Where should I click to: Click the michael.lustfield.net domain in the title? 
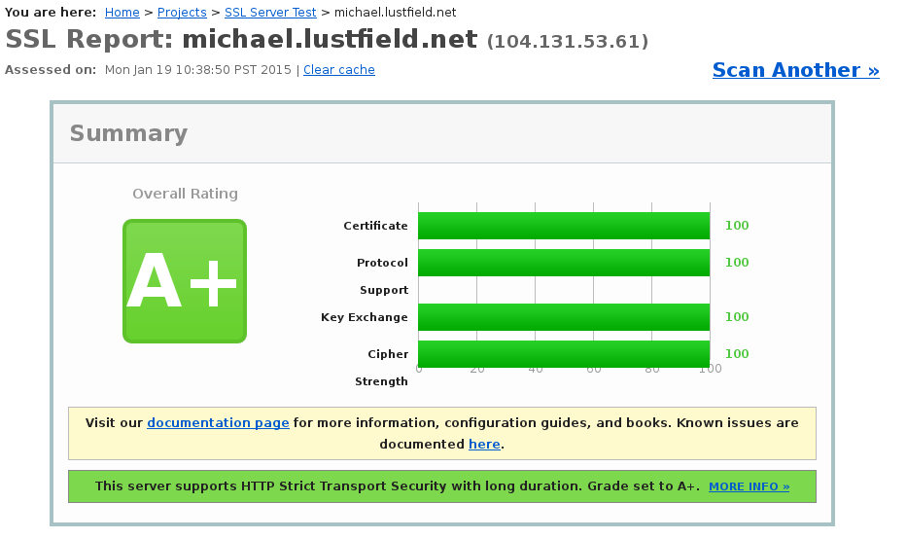330,40
